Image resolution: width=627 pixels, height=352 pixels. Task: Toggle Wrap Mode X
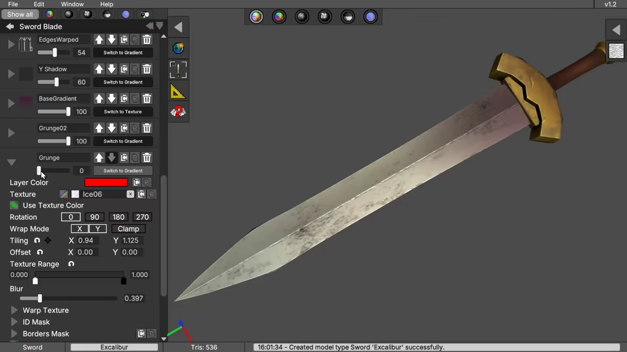coord(79,229)
